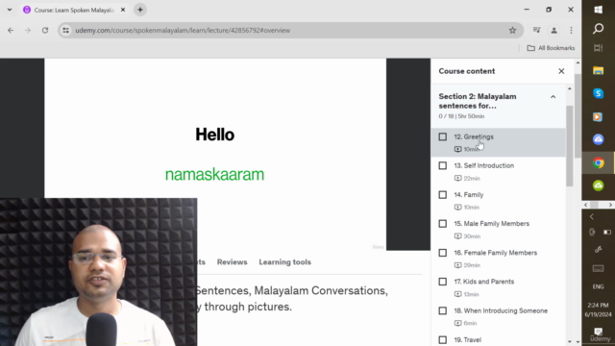Open the green cloud app on taskbar
Viewport: 615px width, 346px height.
tap(598, 185)
